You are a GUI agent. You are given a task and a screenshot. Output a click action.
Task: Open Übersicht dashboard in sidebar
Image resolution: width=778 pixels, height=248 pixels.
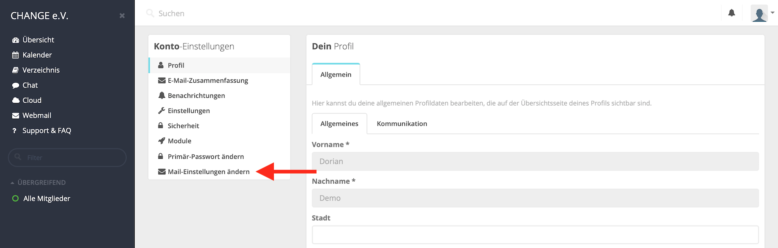[x=38, y=40]
